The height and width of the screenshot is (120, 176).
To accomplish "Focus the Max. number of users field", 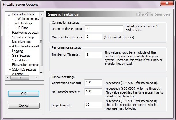I will tap(93, 37).
